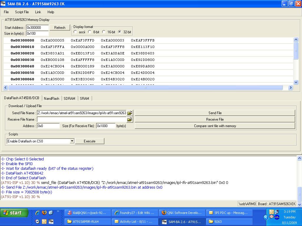The image size is (302, 226).
Task: Click the Send File Name browse folder icon
Action: (x=129, y=113)
